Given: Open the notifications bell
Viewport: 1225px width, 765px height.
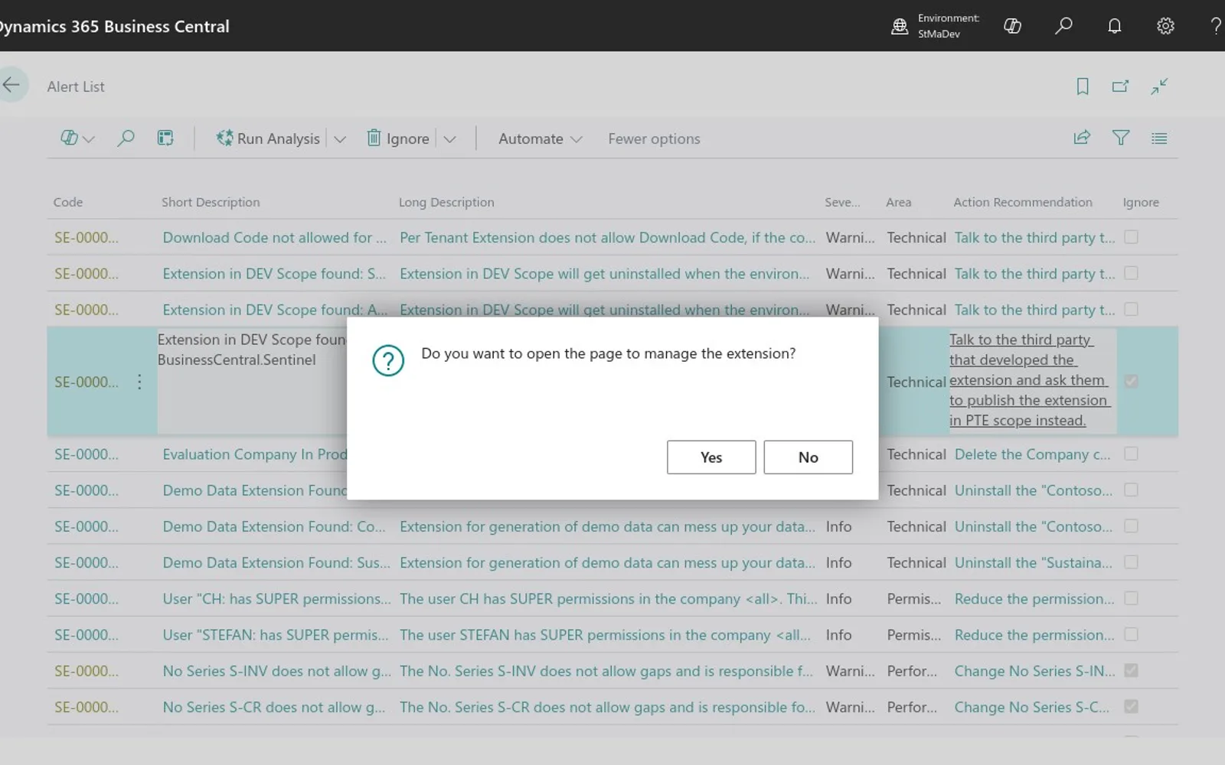Looking at the screenshot, I should pyautogui.click(x=1115, y=26).
